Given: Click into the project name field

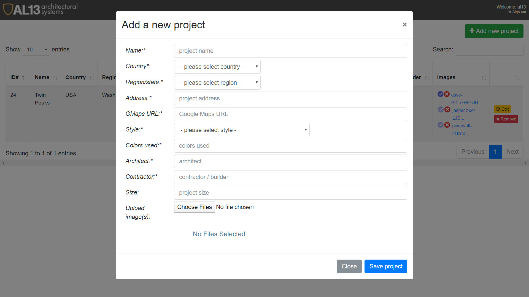Looking at the screenshot, I should pyautogui.click(x=290, y=51).
